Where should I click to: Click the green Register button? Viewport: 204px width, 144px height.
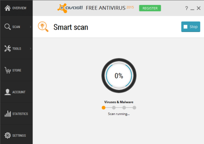[x=150, y=8]
